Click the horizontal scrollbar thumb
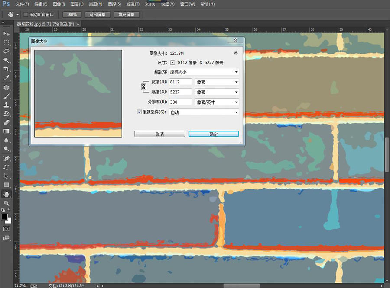Screen dimensions: 390x288 point(241,286)
